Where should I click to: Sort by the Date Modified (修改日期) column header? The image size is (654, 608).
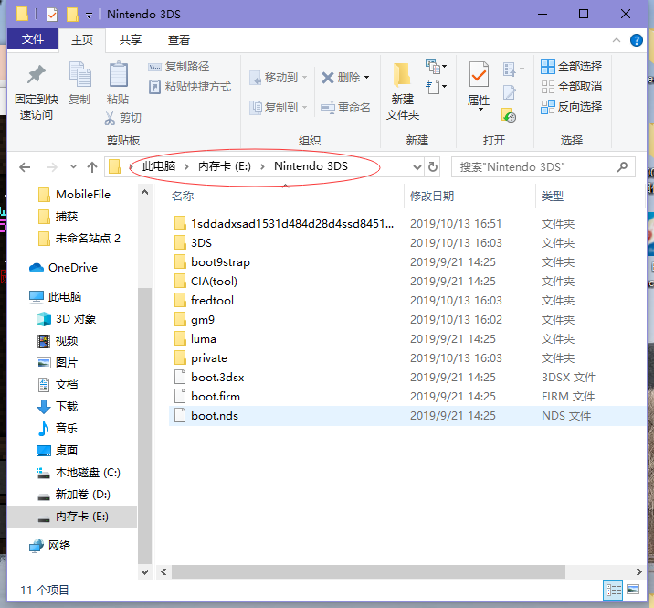[x=432, y=196]
